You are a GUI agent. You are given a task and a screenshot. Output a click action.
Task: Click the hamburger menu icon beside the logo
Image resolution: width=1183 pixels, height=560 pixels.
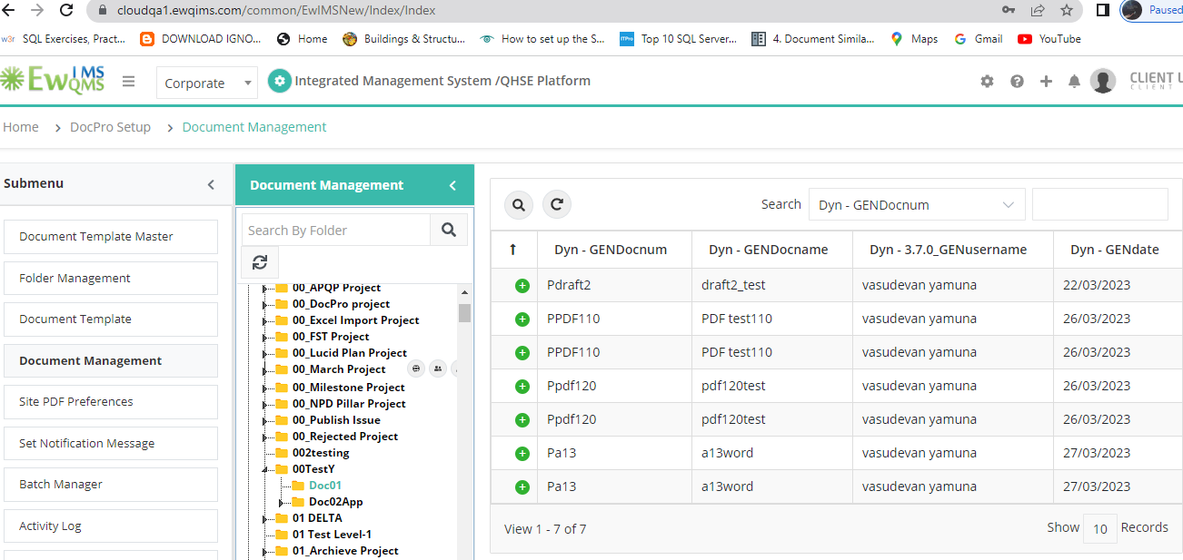click(128, 81)
